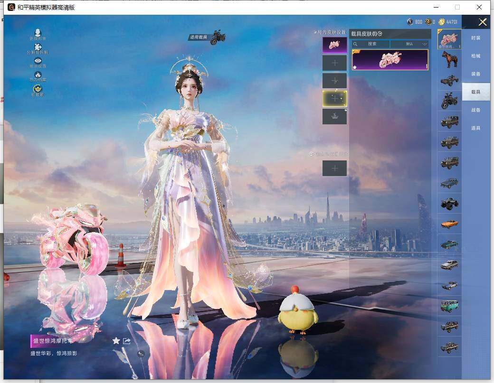The height and width of the screenshot is (383, 494).
Task: Select the silver-white car vehicle
Action: coord(449,265)
